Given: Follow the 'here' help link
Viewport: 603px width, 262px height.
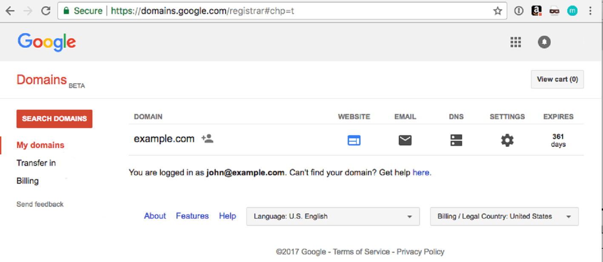Looking at the screenshot, I should (421, 173).
